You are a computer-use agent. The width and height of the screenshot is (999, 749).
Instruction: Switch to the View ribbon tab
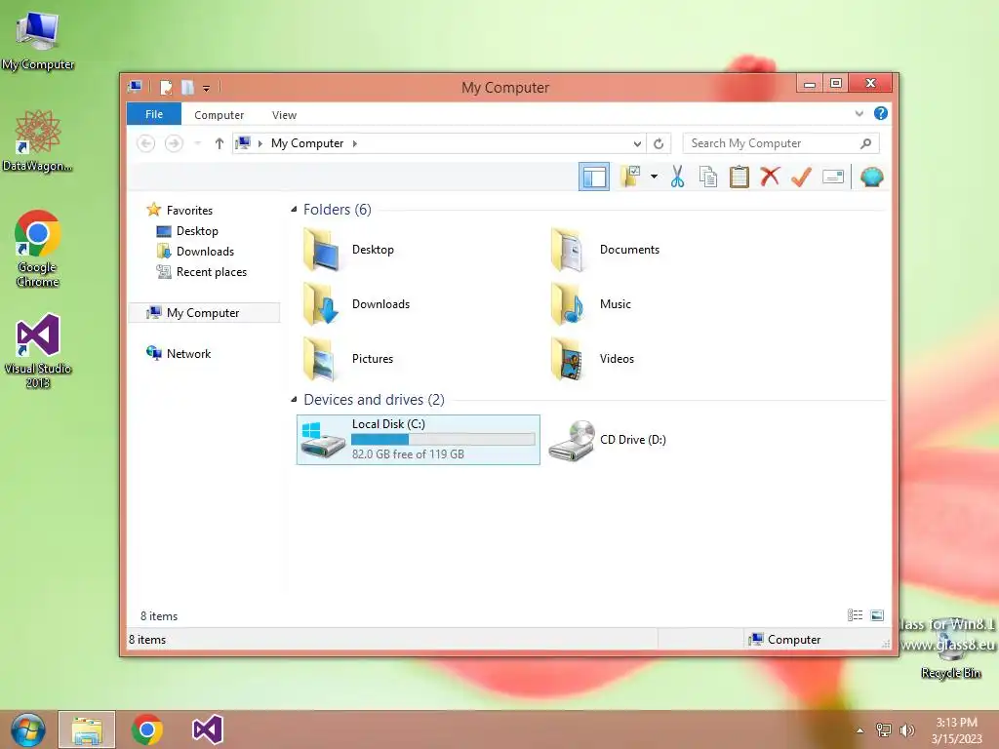click(284, 115)
